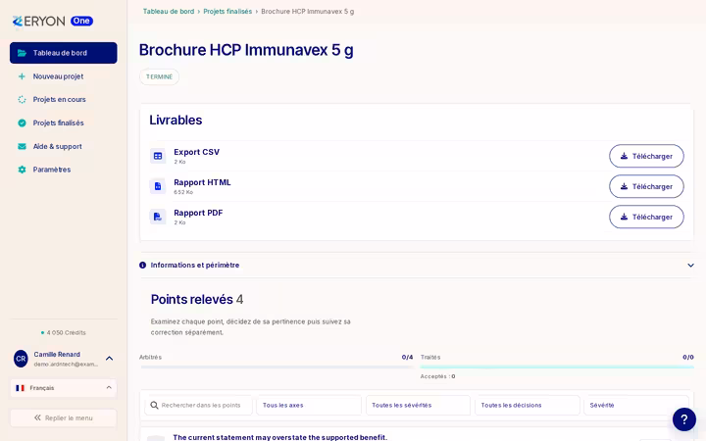Click the Camille Renard user name

click(57, 354)
